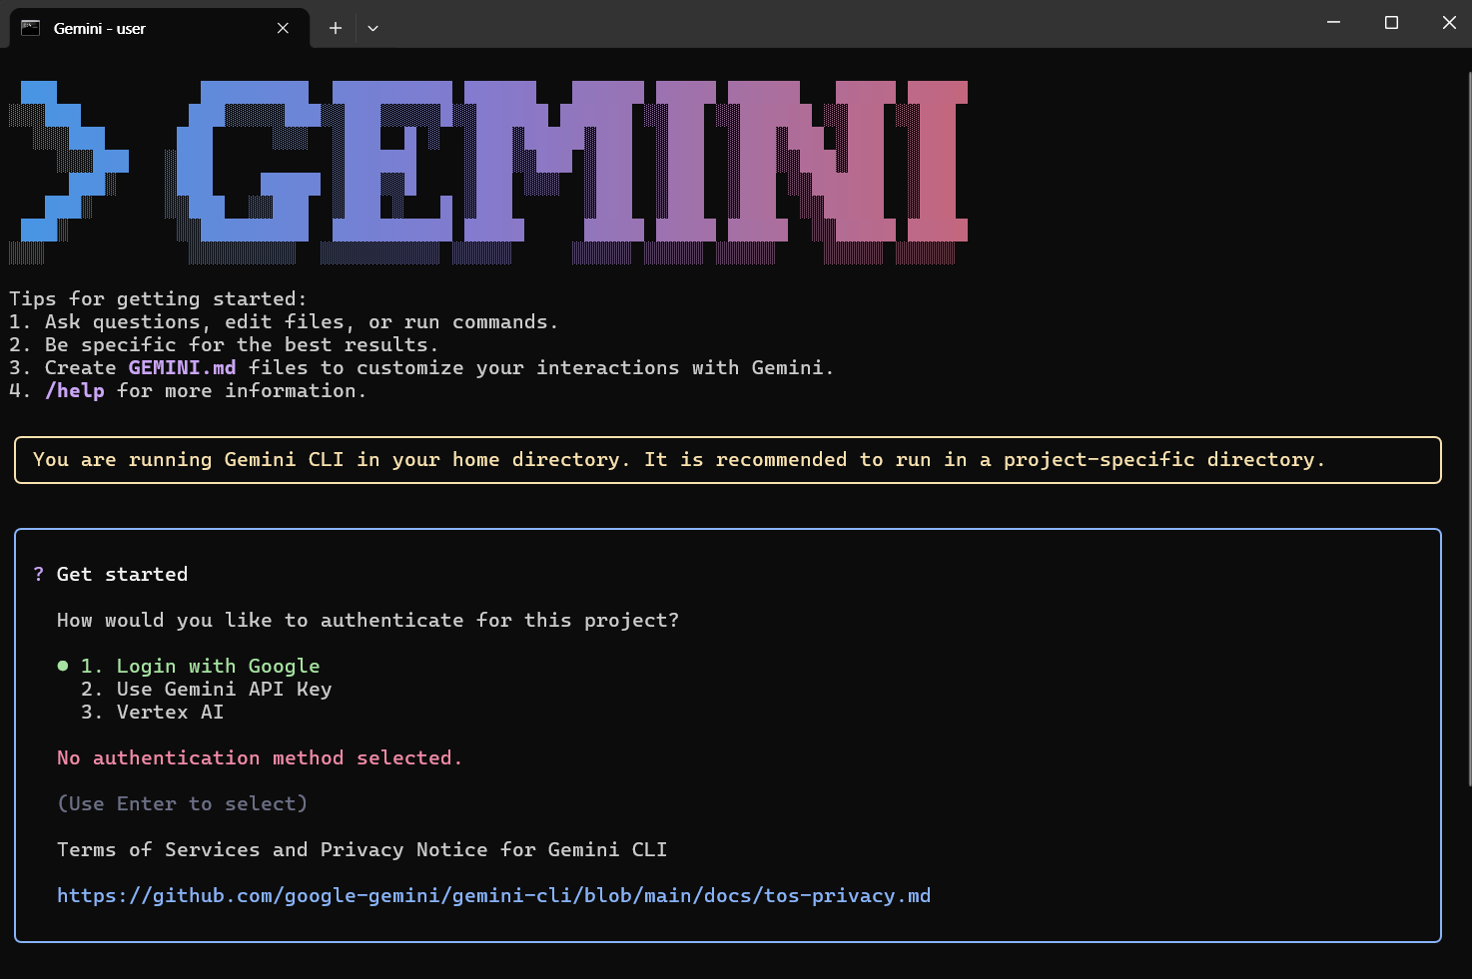
Task: Expand the new tab profile dropdown
Action: click(372, 28)
